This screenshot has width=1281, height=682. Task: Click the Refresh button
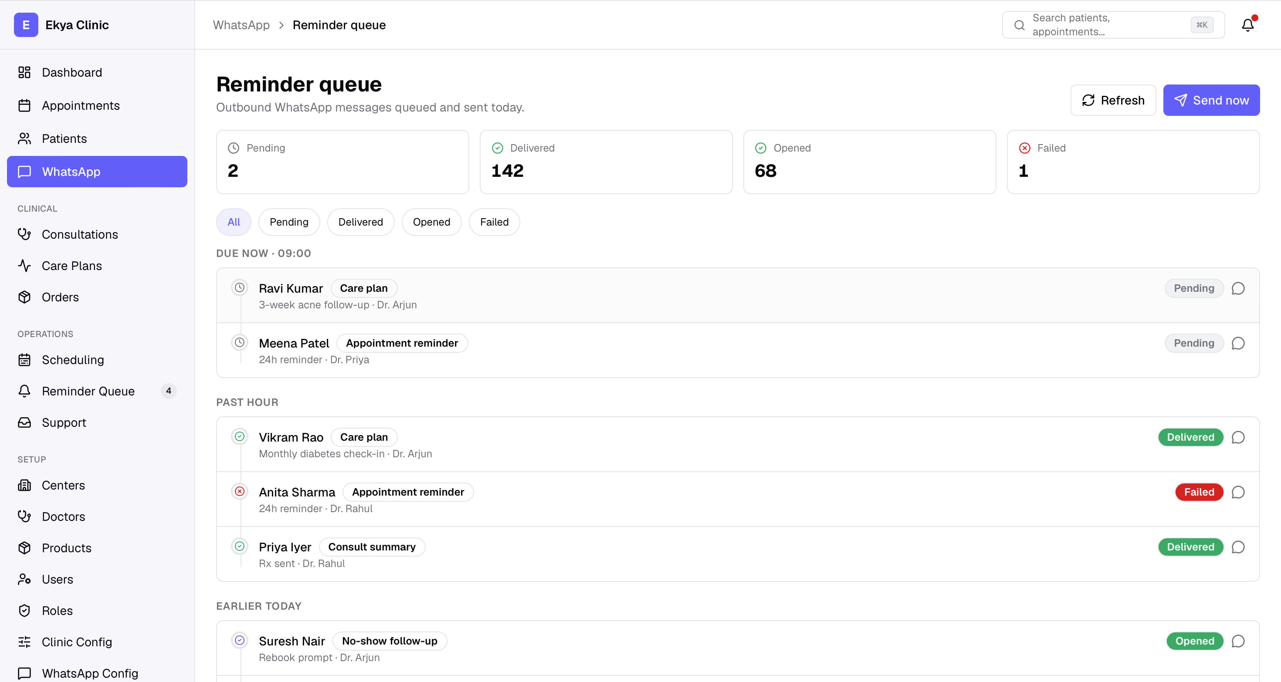click(1113, 100)
